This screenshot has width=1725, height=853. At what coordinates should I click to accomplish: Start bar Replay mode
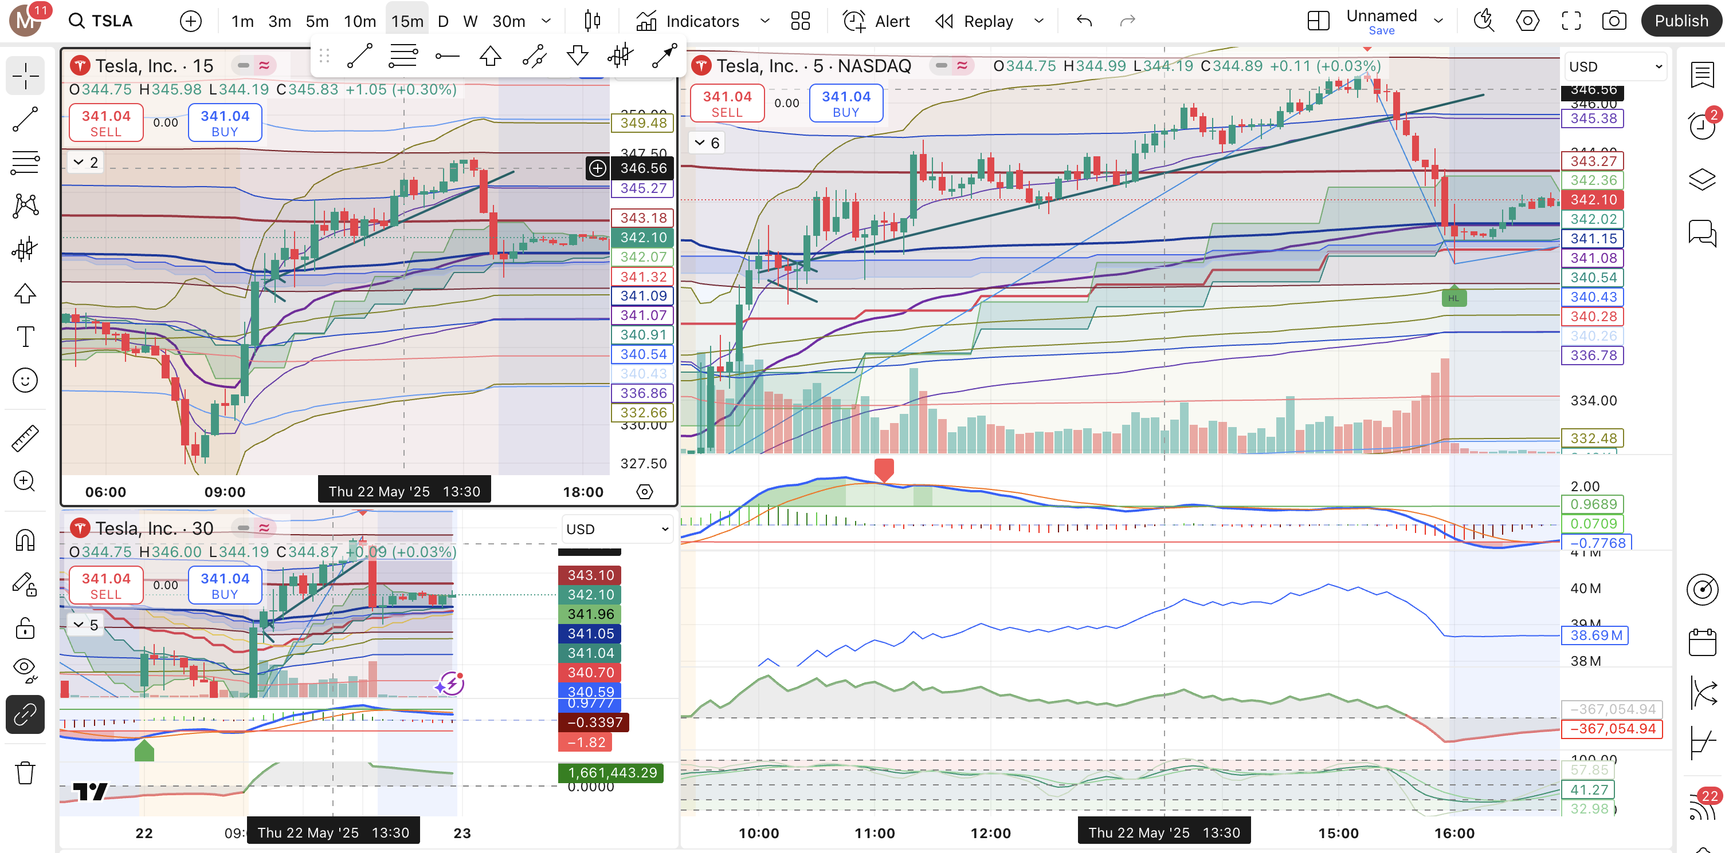click(974, 21)
